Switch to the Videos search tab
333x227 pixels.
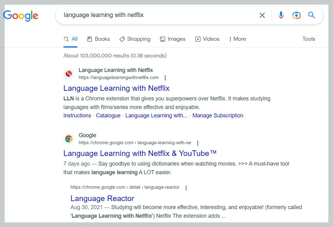point(207,39)
